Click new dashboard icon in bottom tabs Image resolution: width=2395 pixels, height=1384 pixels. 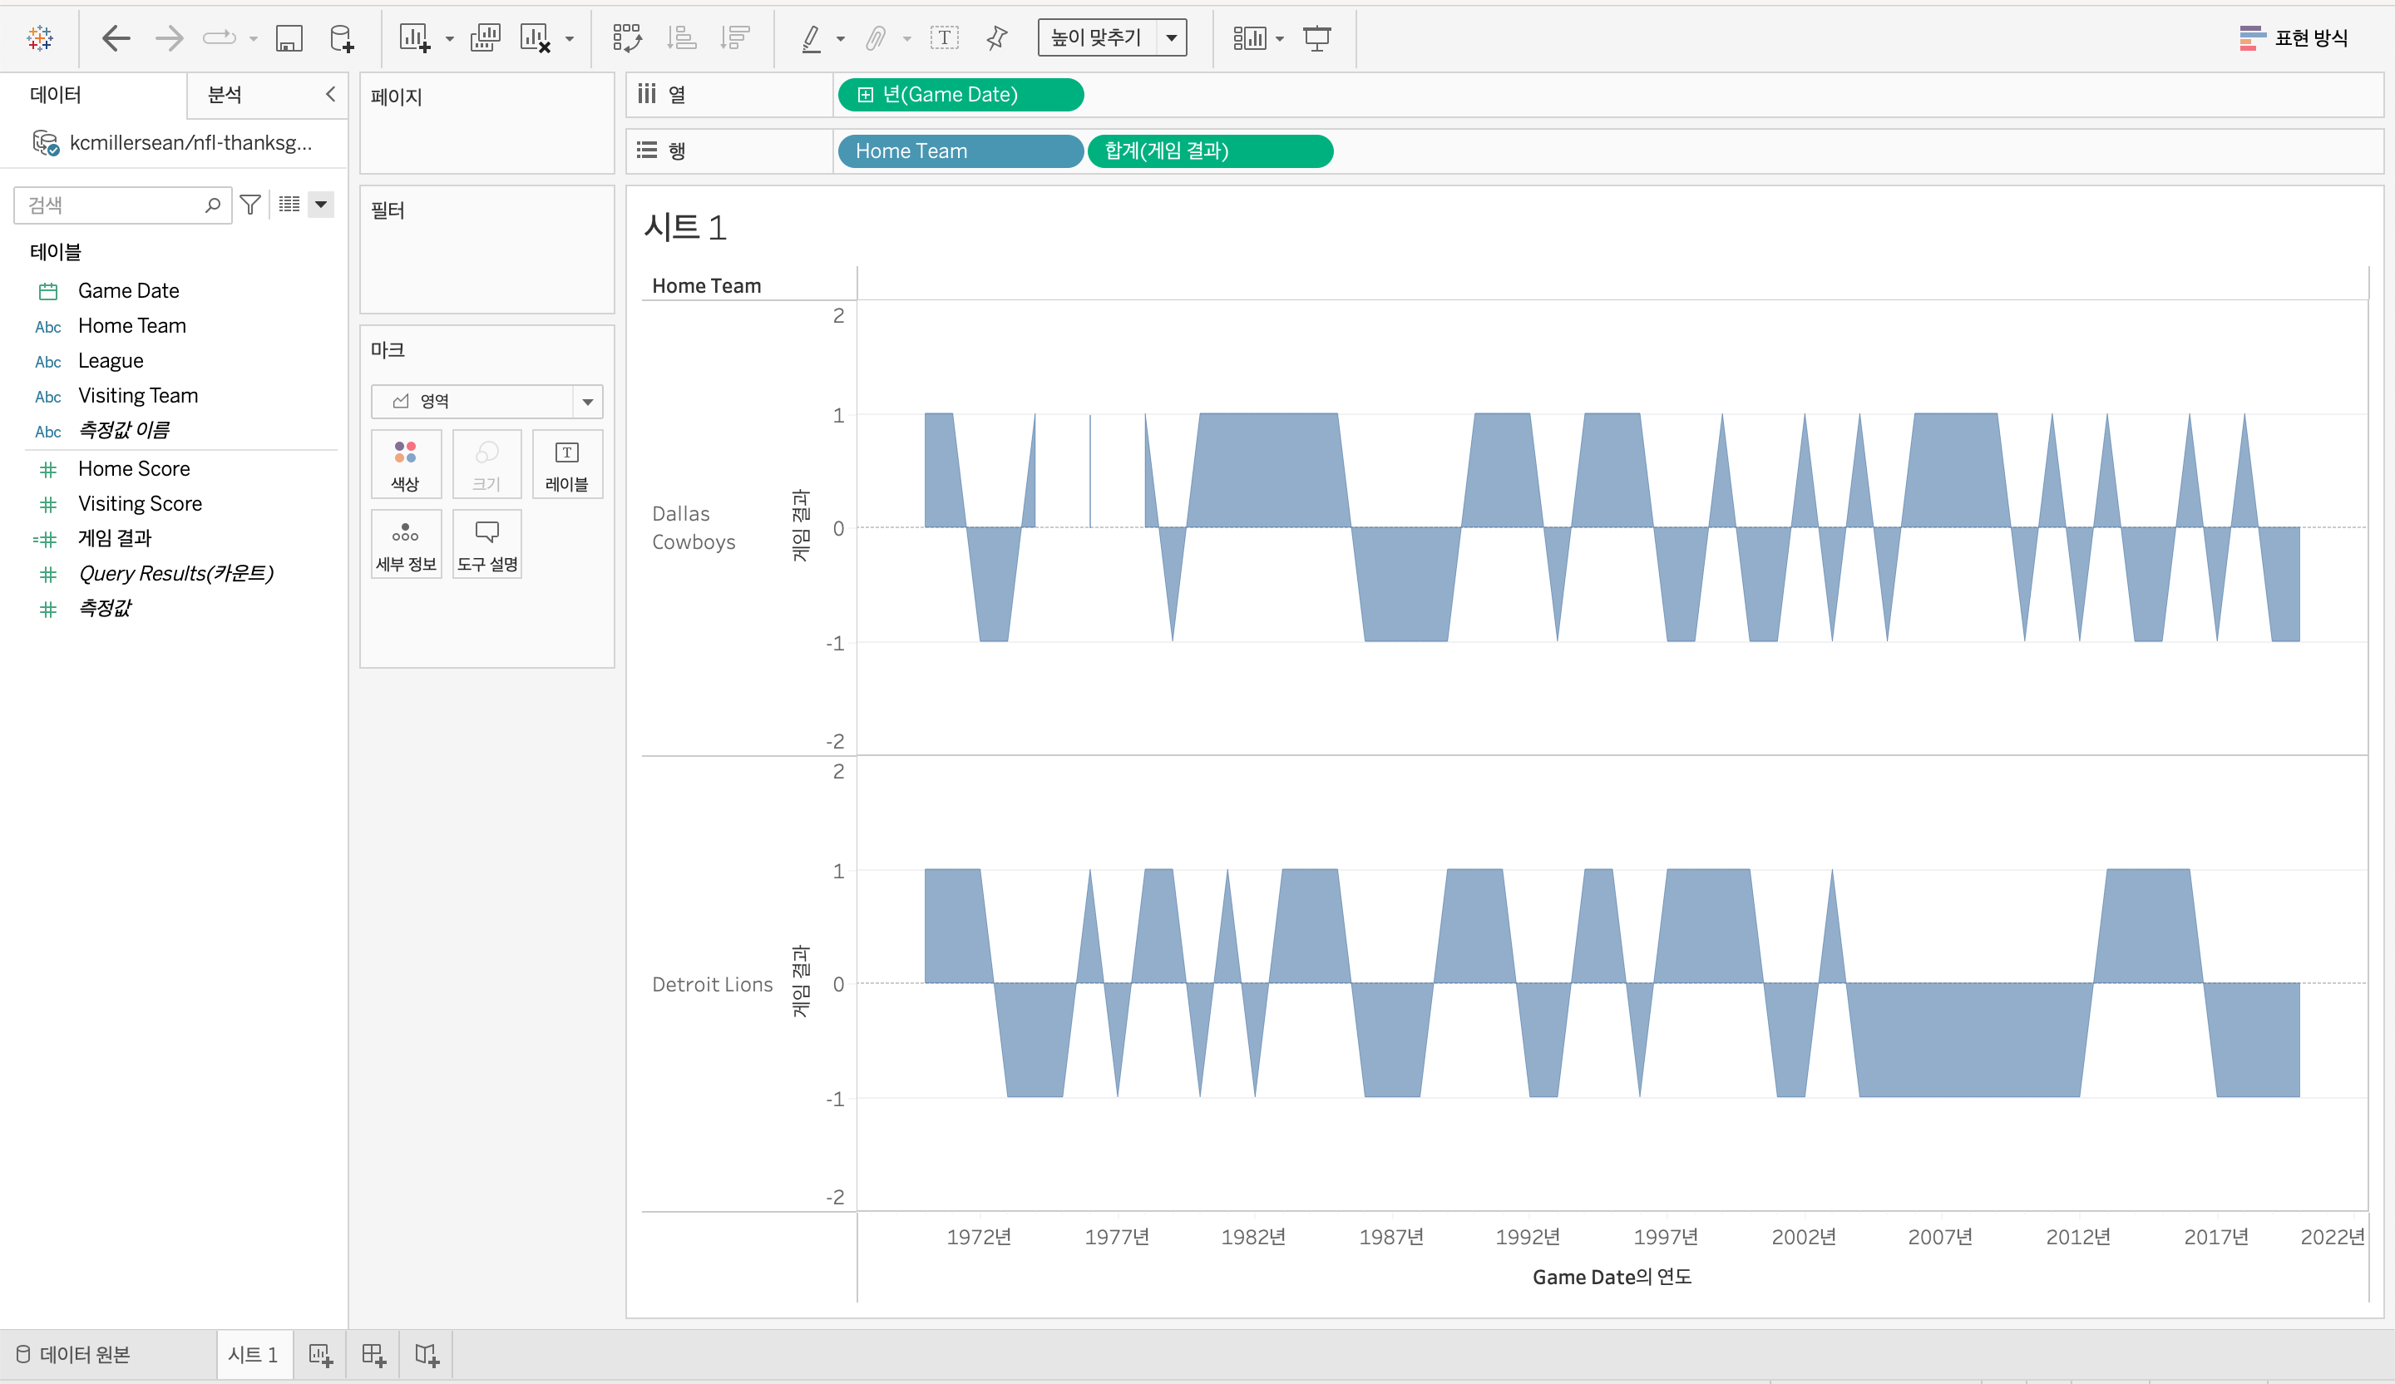tap(373, 1355)
